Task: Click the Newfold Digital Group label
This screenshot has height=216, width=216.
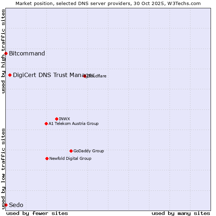Action: (x=70, y=159)
